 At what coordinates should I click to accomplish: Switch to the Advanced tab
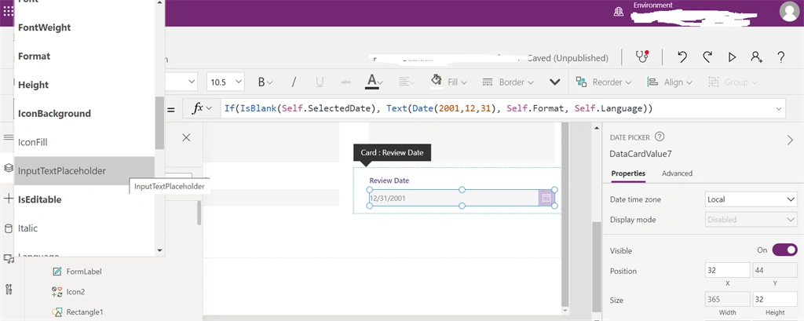point(677,173)
